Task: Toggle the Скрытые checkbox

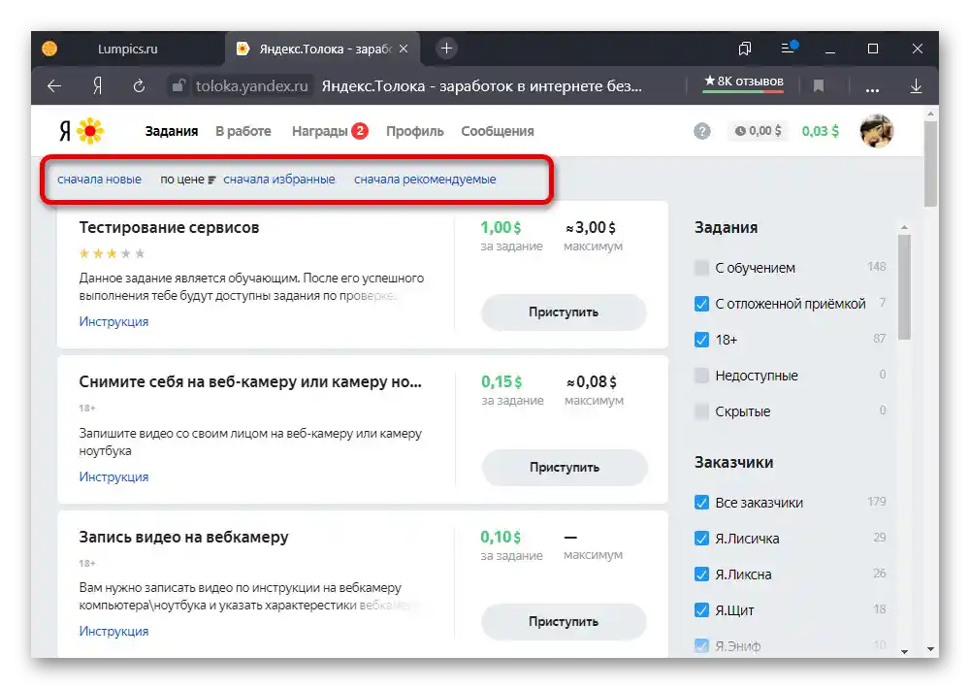Action: [701, 411]
